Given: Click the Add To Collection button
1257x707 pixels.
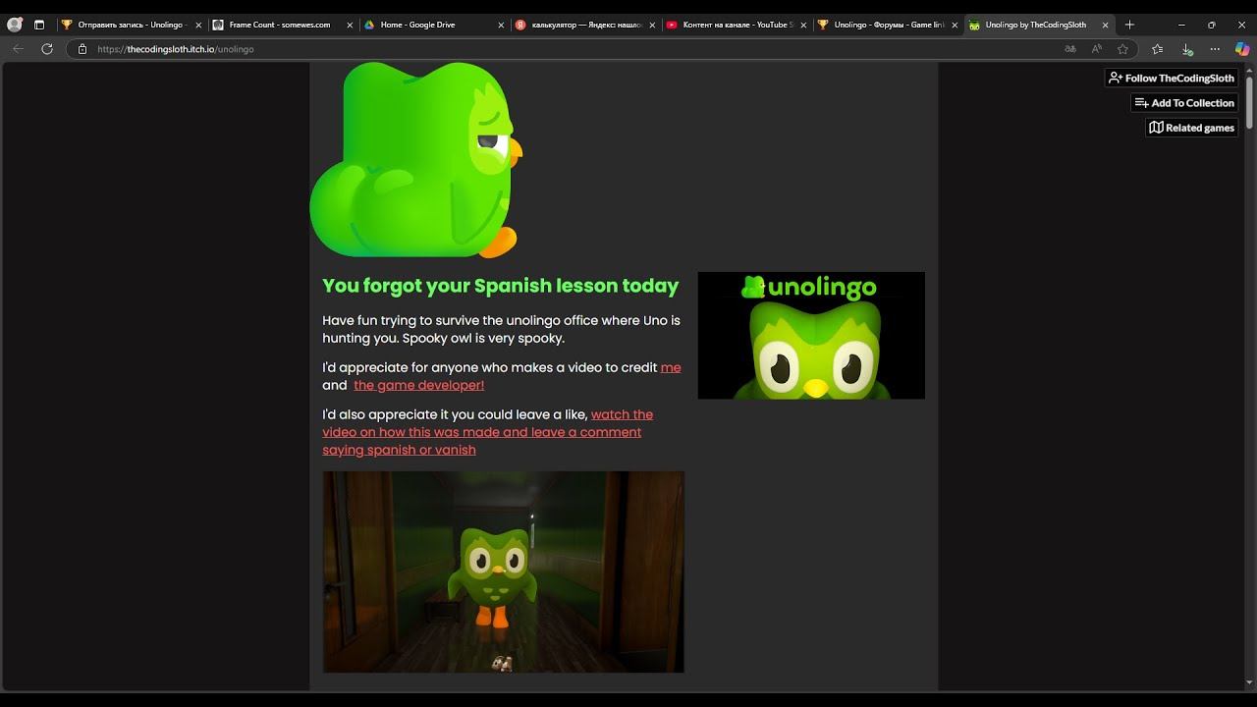Looking at the screenshot, I should (1183, 102).
